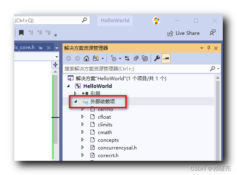Close the ls_core.h tab
237x175 pixels.
(x=49, y=48)
